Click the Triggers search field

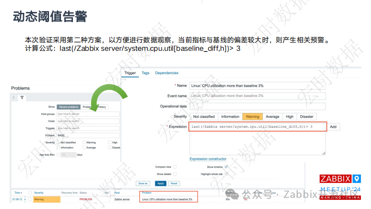pos(88,128)
